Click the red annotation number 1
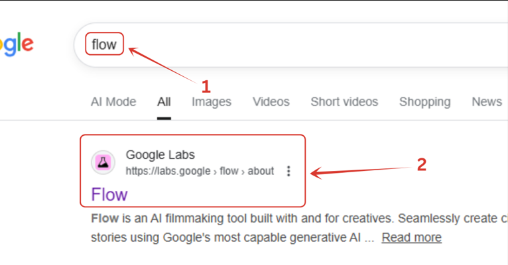Viewport: 508px width, 265px height. [x=206, y=86]
